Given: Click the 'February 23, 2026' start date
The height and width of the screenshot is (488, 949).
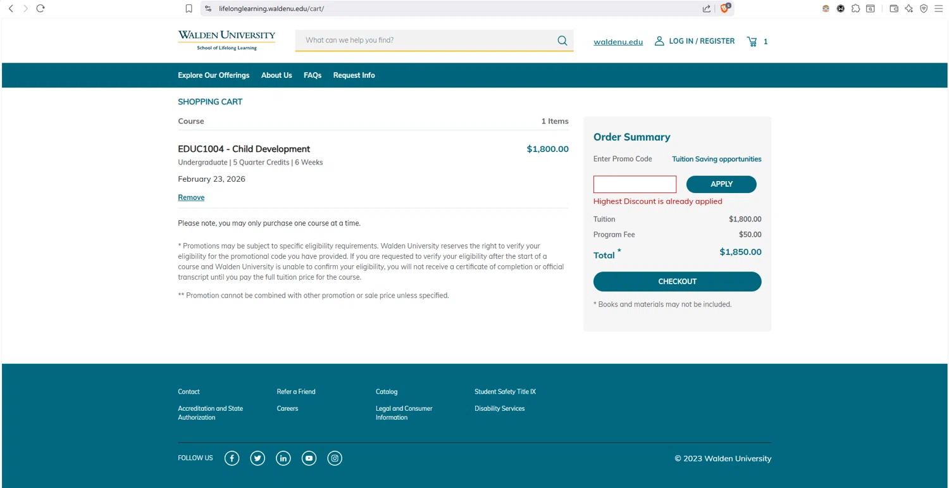Looking at the screenshot, I should coord(212,179).
